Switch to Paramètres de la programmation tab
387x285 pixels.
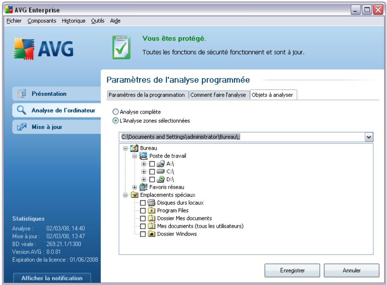coord(147,95)
